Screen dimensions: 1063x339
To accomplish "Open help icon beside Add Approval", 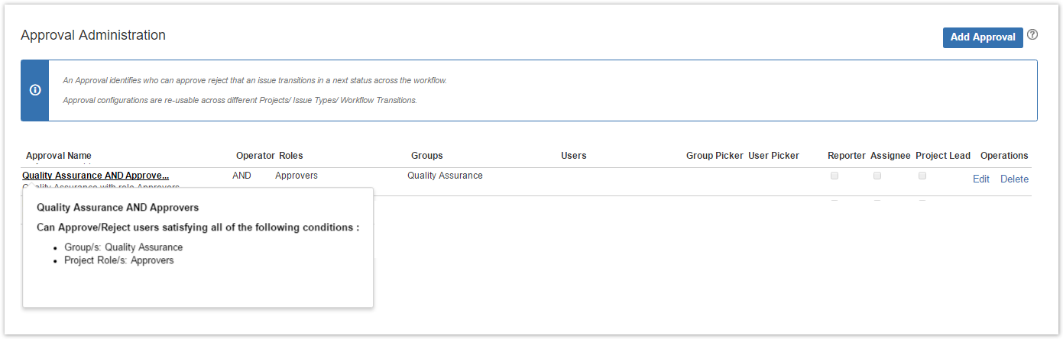I will coord(1032,35).
